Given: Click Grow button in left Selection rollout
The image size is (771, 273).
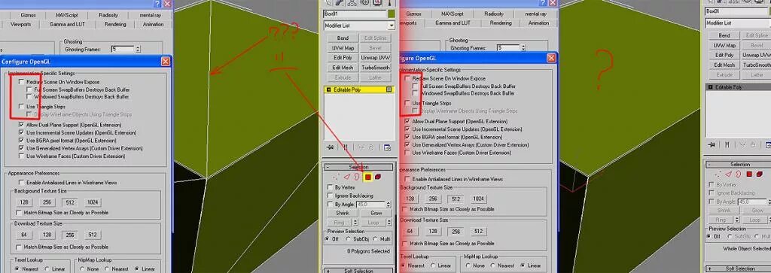Looking at the screenshot, I should (376, 213).
